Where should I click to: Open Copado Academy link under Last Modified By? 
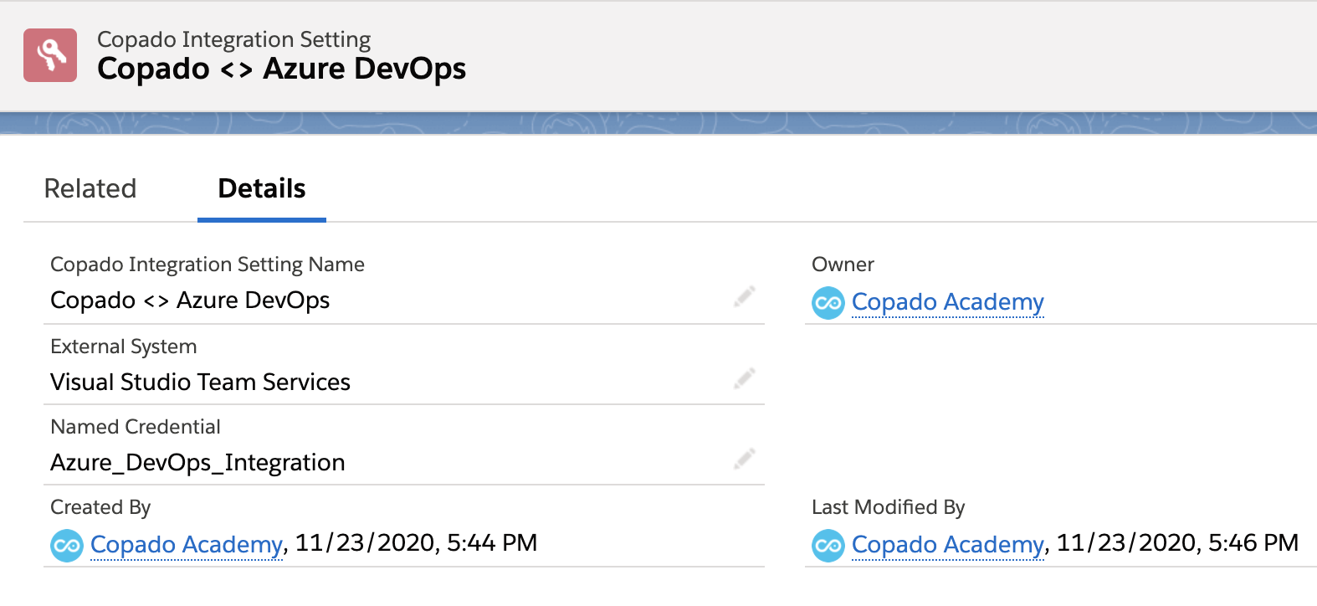[947, 545]
